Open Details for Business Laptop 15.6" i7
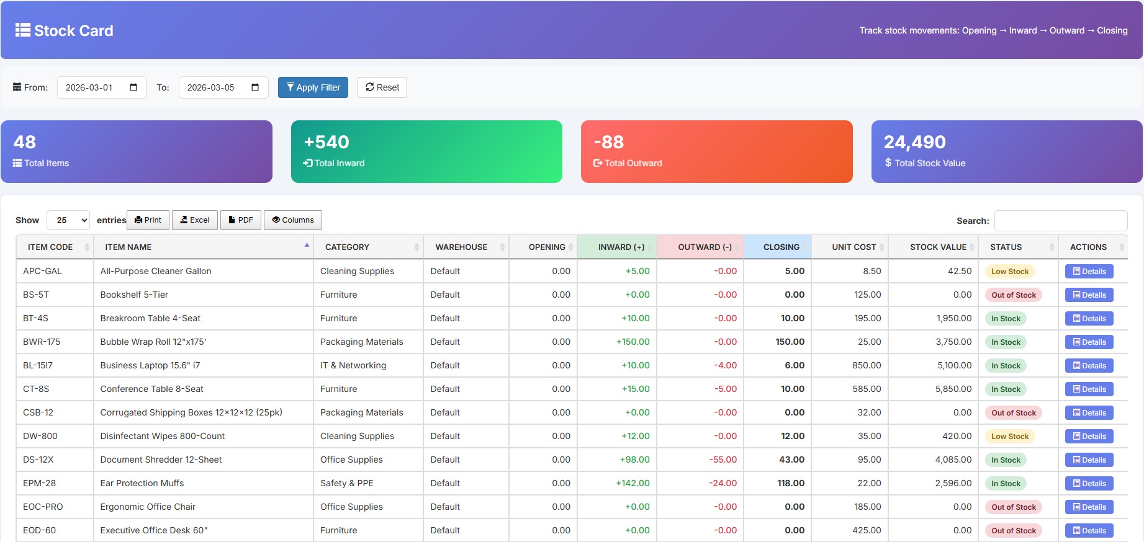The height and width of the screenshot is (542, 1144). (x=1089, y=366)
